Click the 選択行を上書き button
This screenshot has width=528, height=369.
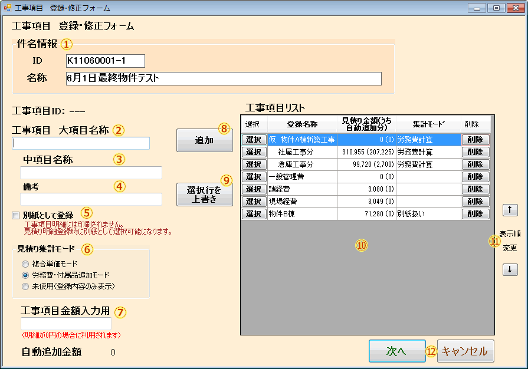(204, 195)
